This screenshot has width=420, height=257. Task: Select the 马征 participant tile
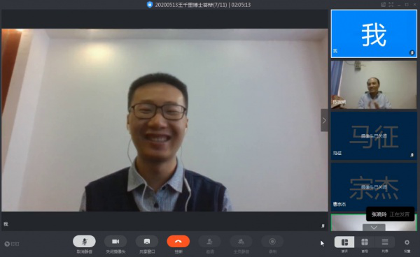click(x=374, y=135)
